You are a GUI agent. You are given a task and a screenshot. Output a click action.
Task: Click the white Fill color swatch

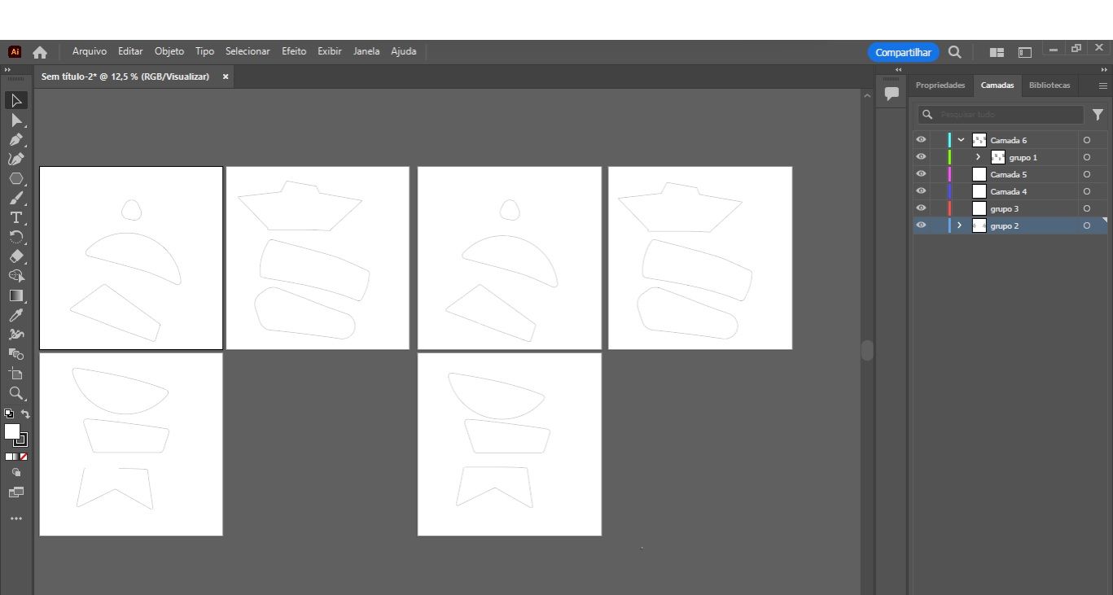point(12,431)
